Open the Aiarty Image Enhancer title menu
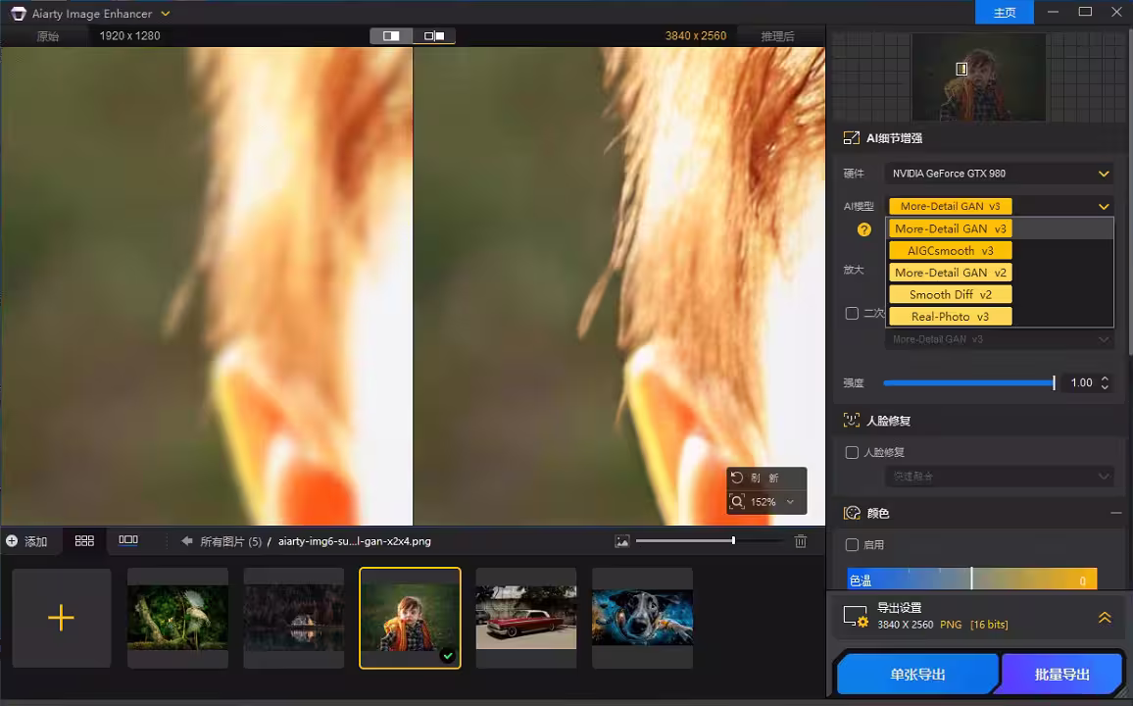Screen dimensions: 1133x706 pyautogui.click(x=165, y=13)
